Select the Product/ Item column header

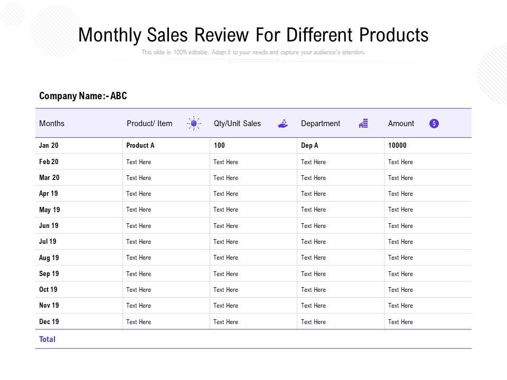[149, 123]
